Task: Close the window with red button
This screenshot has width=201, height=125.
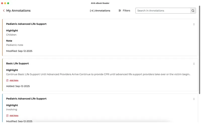Action: [2, 3]
